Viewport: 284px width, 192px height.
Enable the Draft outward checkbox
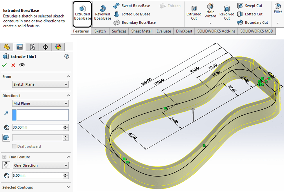click(x=14, y=146)
